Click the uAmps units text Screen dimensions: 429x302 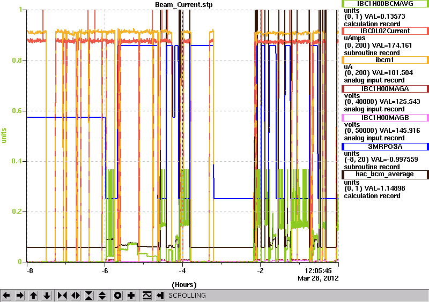(354, 38)
